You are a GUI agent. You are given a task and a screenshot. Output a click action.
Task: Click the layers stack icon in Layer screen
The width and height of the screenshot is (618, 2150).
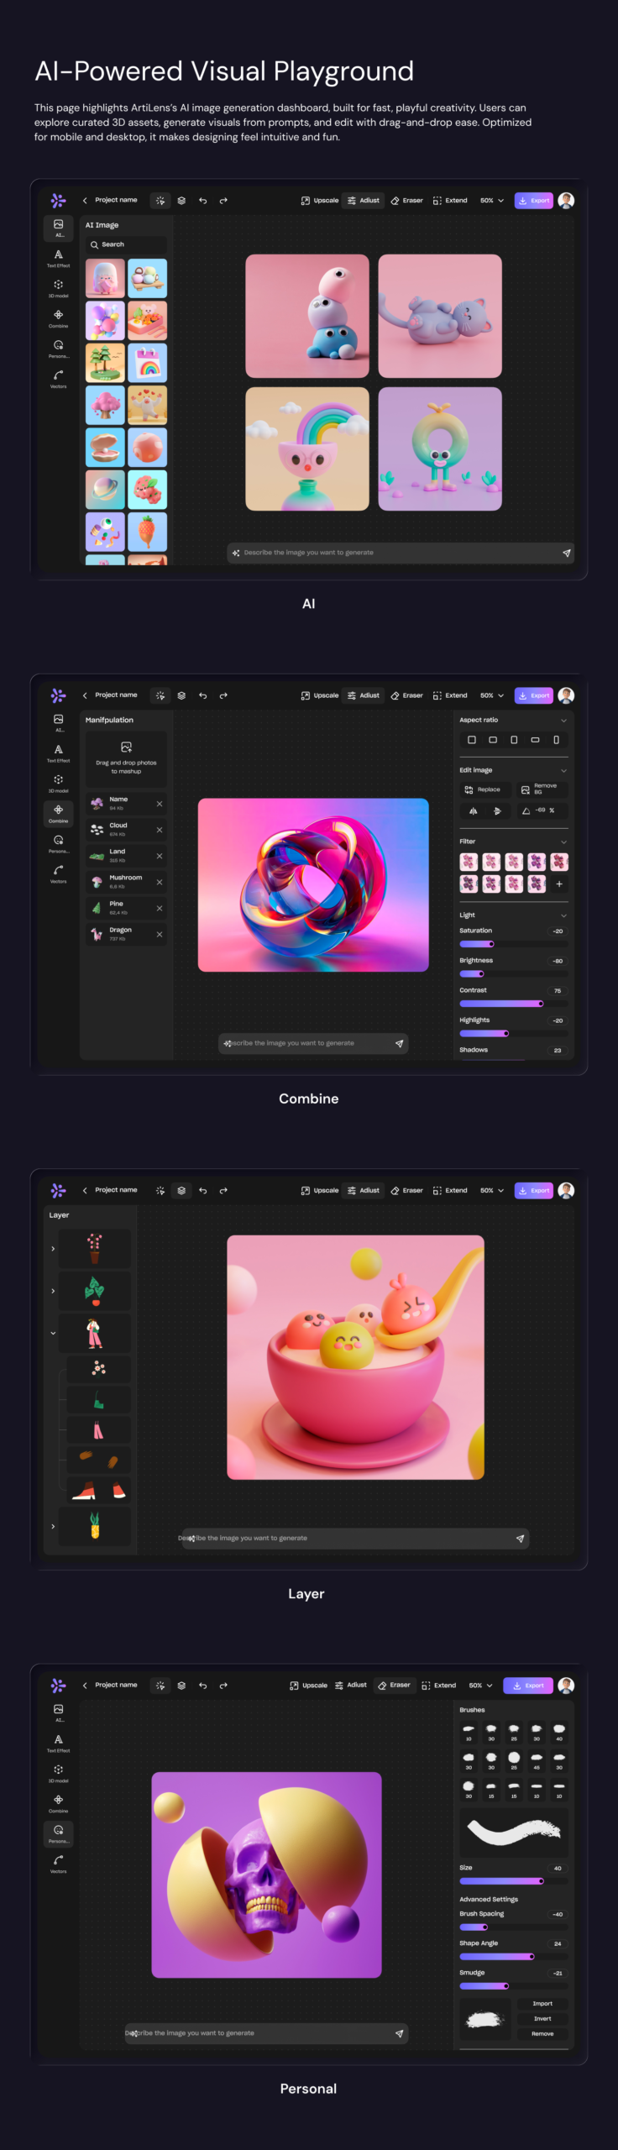pyautogui.click(x=181, y=1190)
